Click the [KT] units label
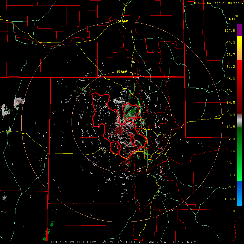The width and height of the screenshot is (244, 244). (x=232, y=19)
